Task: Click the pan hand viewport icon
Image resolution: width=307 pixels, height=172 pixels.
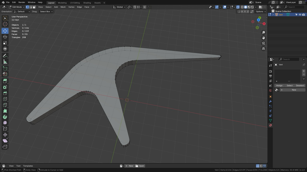Action: (x=263, y=38)
